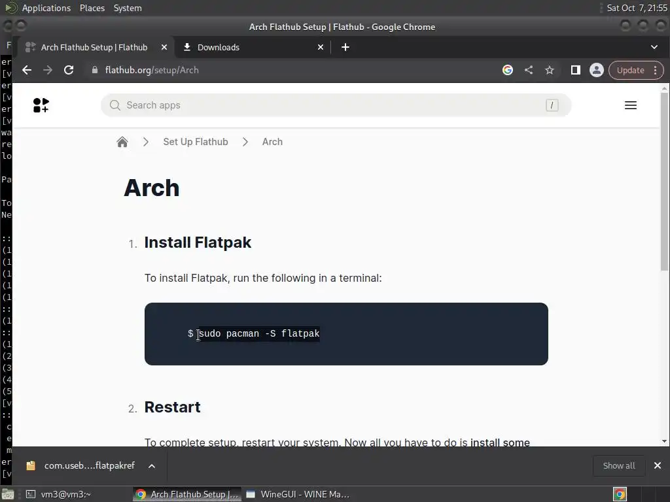Close the downloads bar
Viewport: 670px width, 502px height.
658,465
